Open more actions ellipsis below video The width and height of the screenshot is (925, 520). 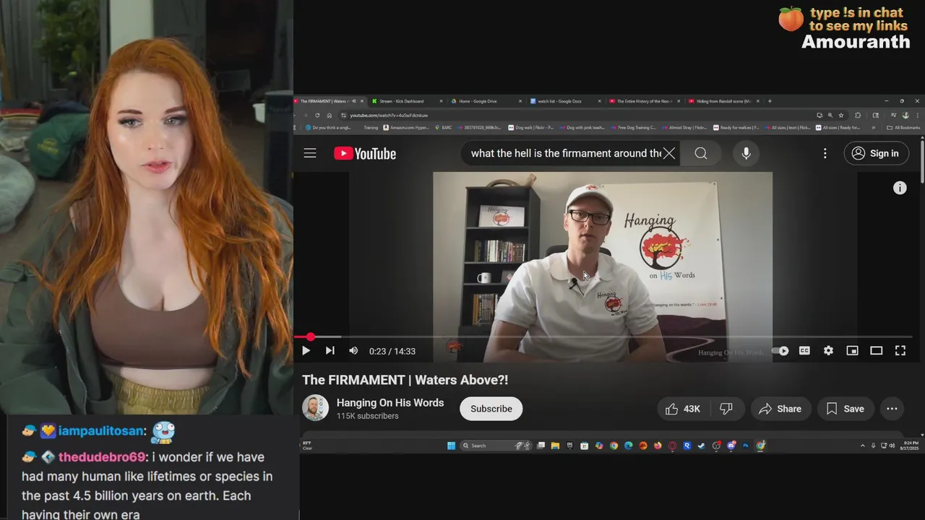click(892, 409)
